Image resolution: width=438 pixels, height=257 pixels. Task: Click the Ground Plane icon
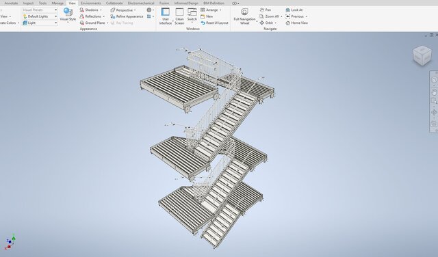click(x=82, y=23)
